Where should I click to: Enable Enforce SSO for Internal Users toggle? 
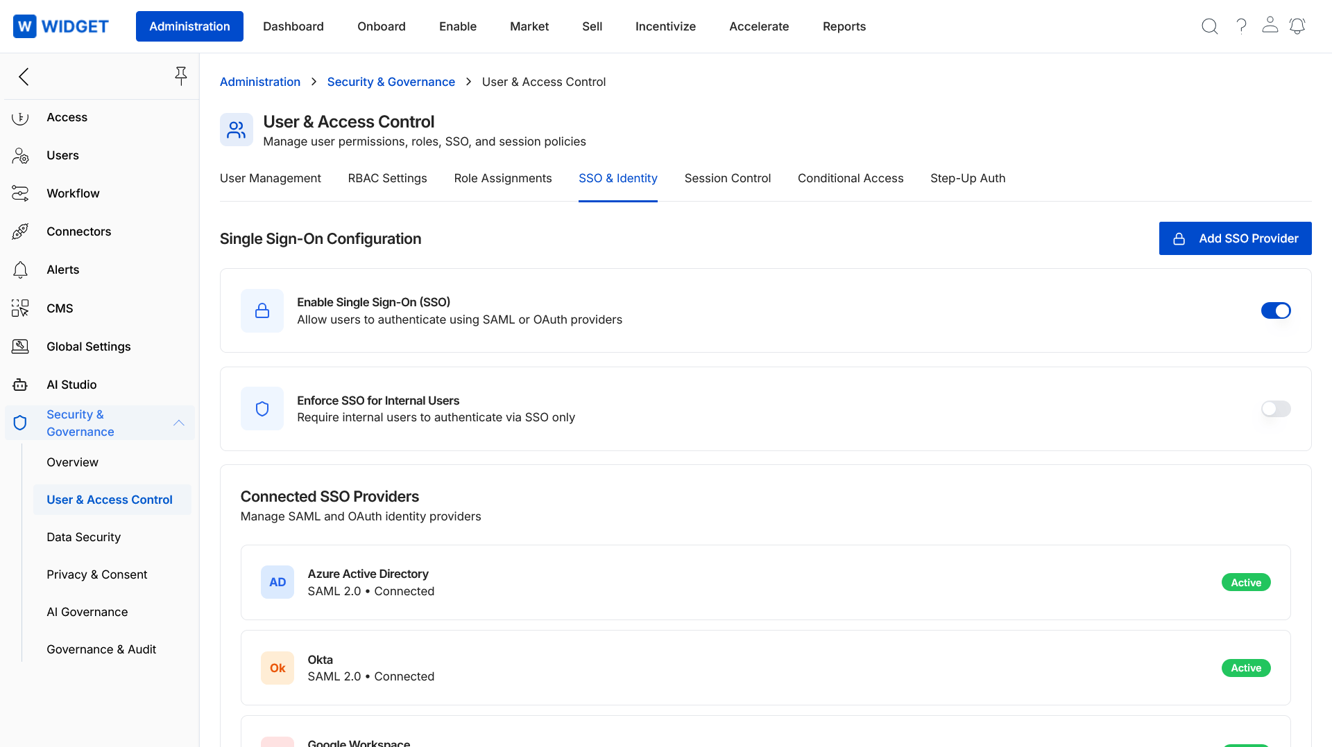pos(1275,409)
